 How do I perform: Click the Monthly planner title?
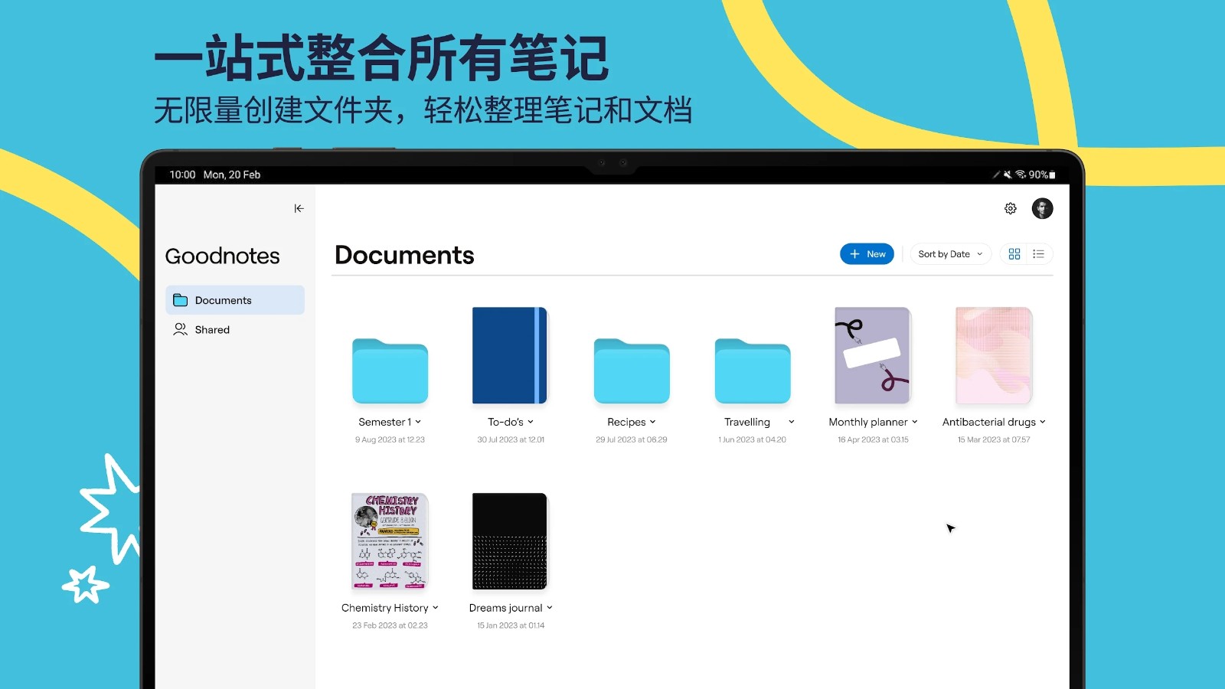[x=868, y=422]
